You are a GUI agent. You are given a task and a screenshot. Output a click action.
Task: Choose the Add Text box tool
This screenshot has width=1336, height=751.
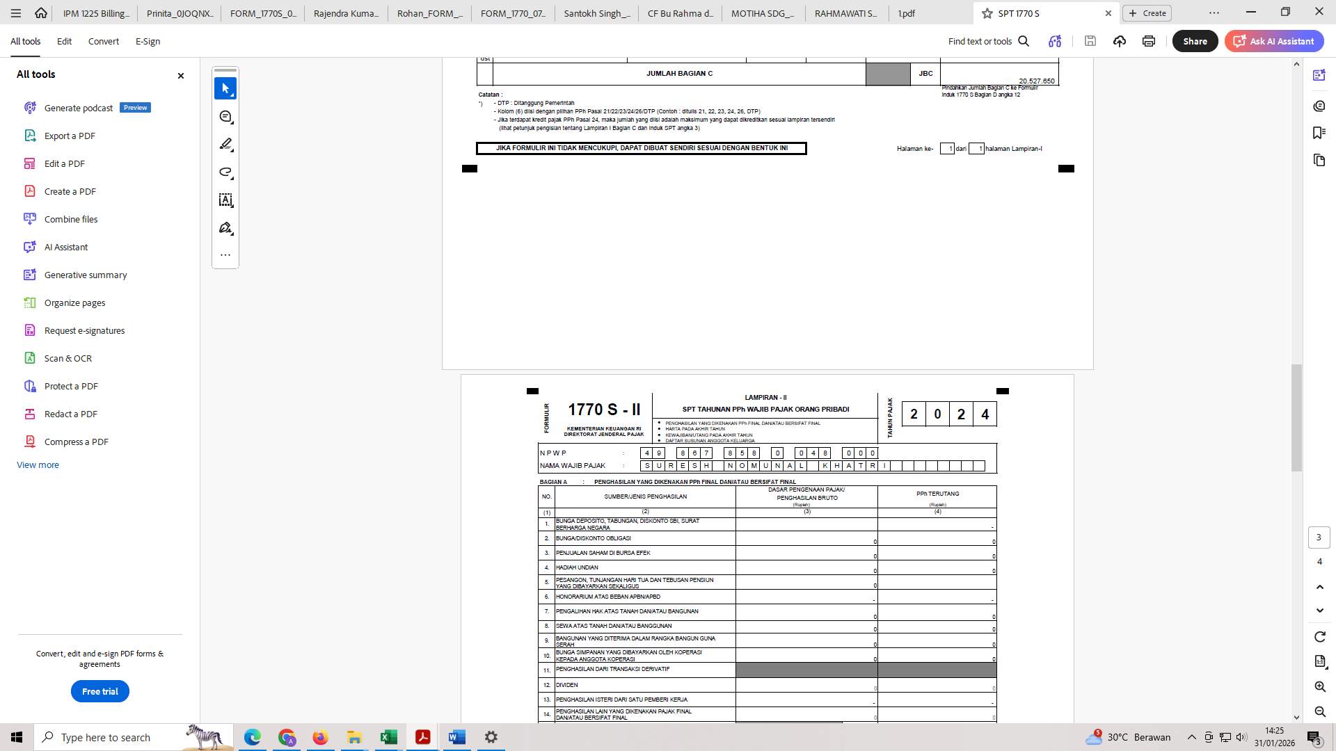[x=225, y=200]
